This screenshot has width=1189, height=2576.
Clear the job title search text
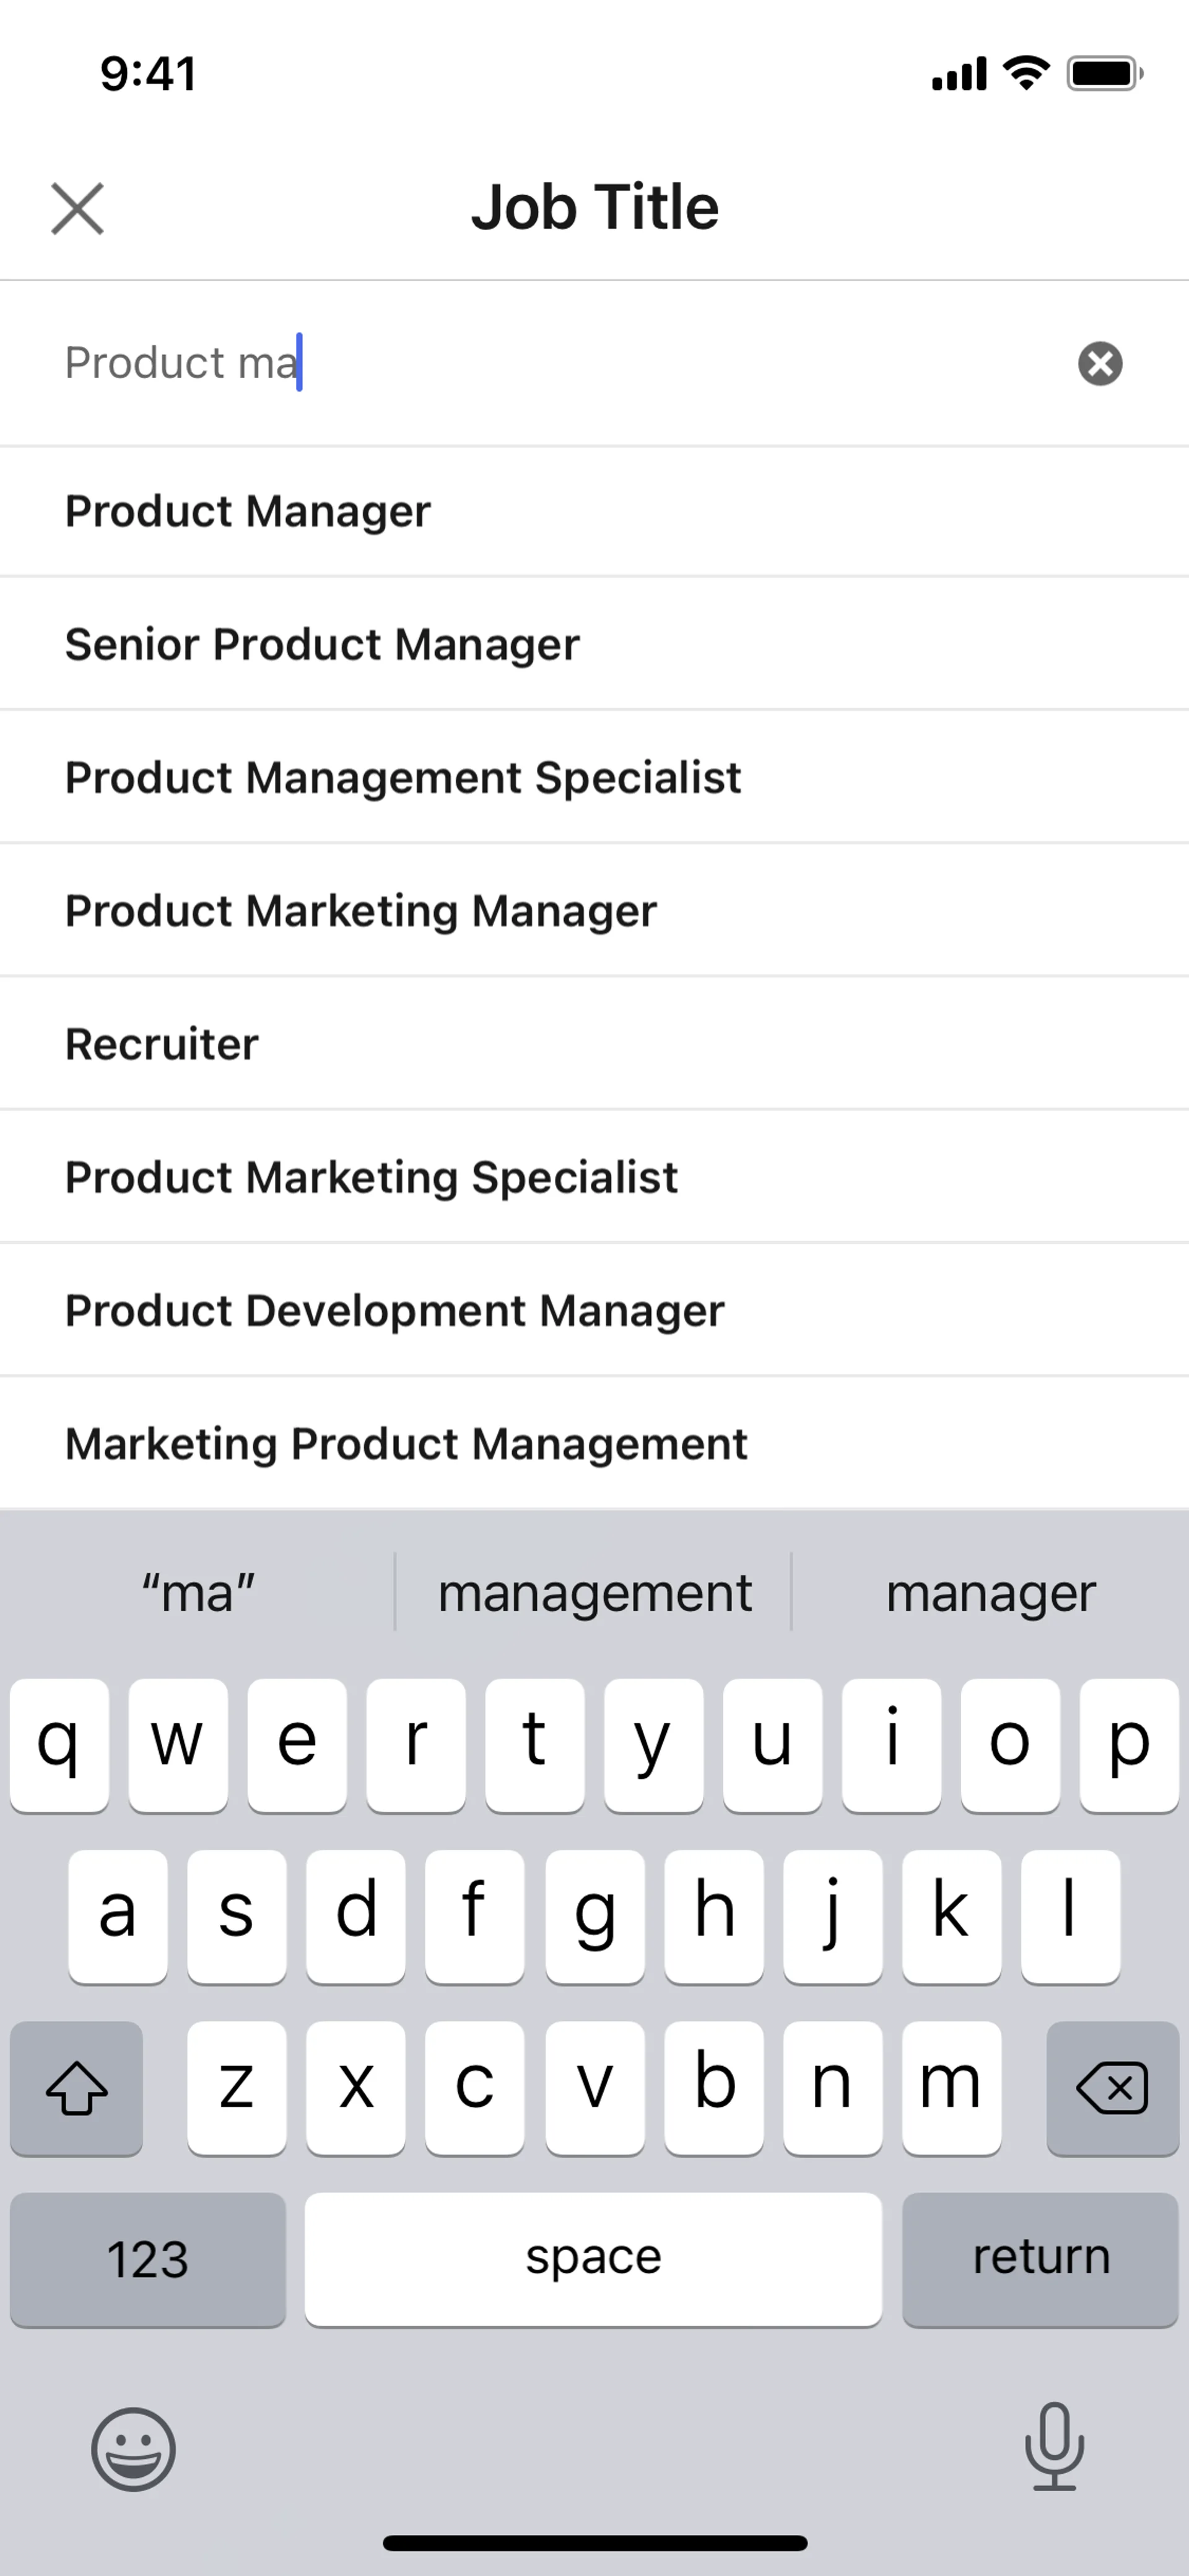click(1099, 363)
